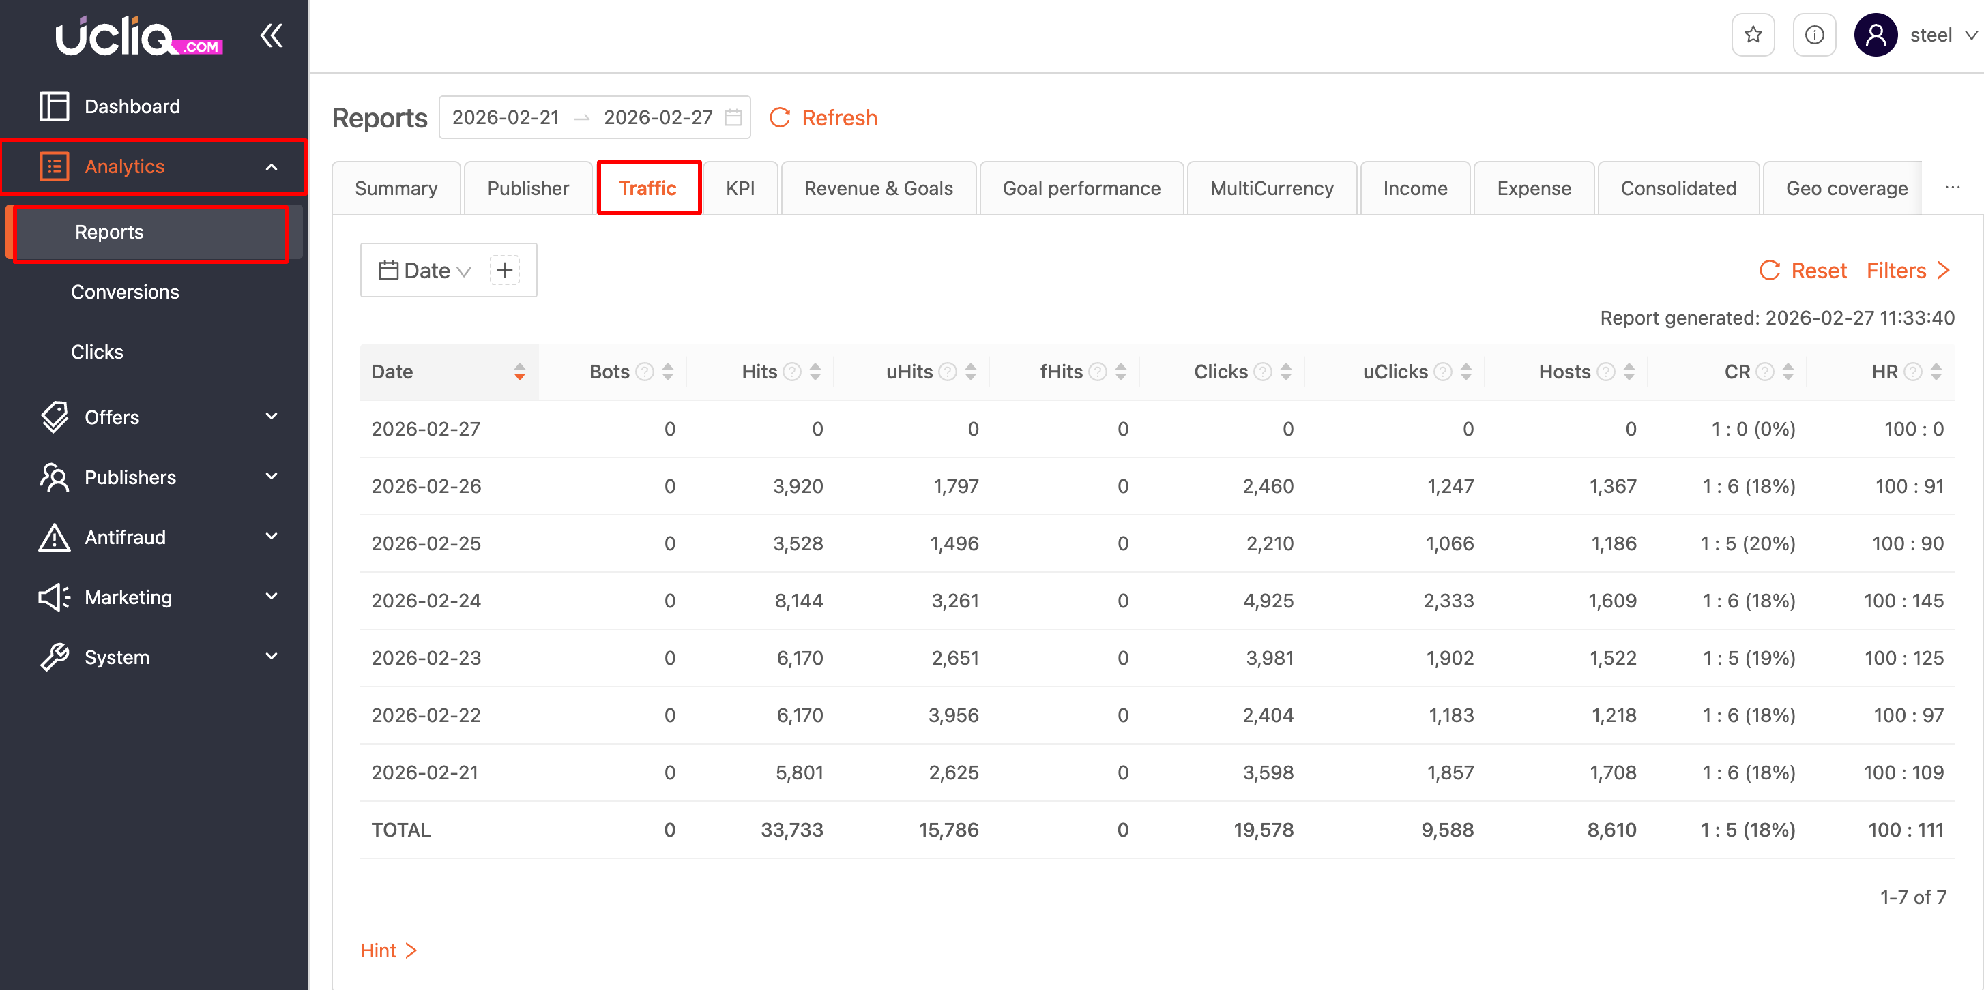Image resolution: width=1984 pixels, height=990 pixels.
Task: Sort table by the Date column arrows
Action: pyautogui.click(x=520, y=372)
